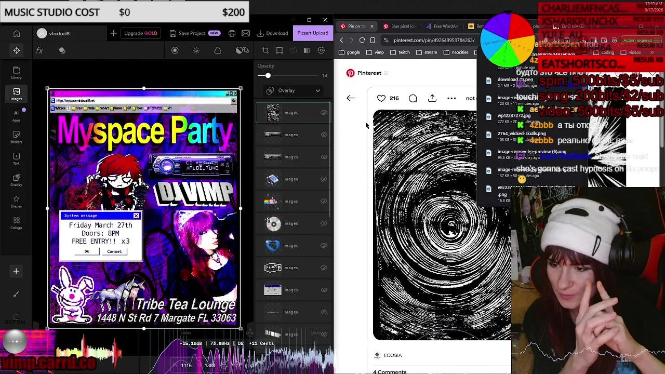This screenshot has height=374, width=665.
Task: Open the fx effects tool
Action: (39, 50)
